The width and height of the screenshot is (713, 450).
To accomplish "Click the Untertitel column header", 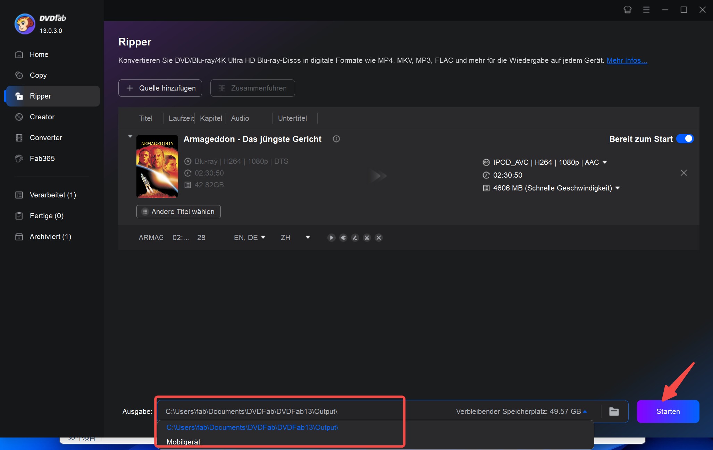I will pos(292,118).
